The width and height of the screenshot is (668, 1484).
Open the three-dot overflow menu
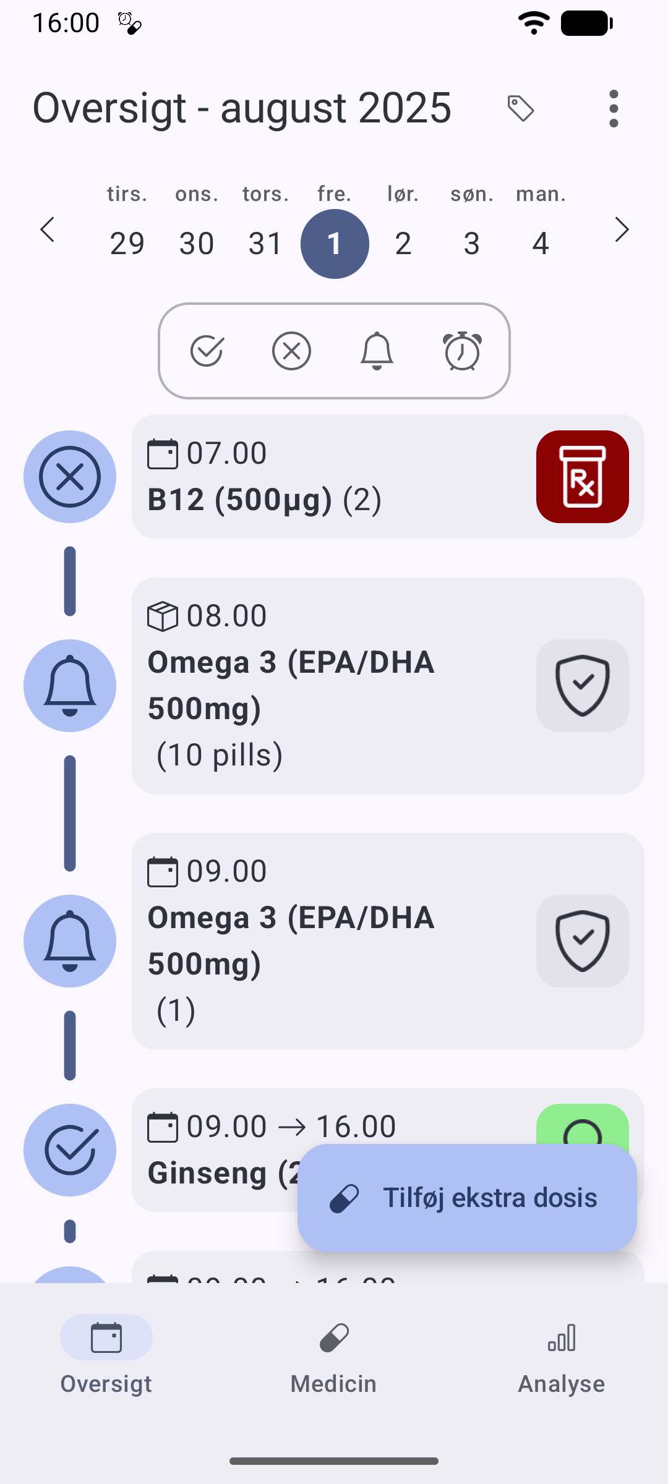[614, 109]
